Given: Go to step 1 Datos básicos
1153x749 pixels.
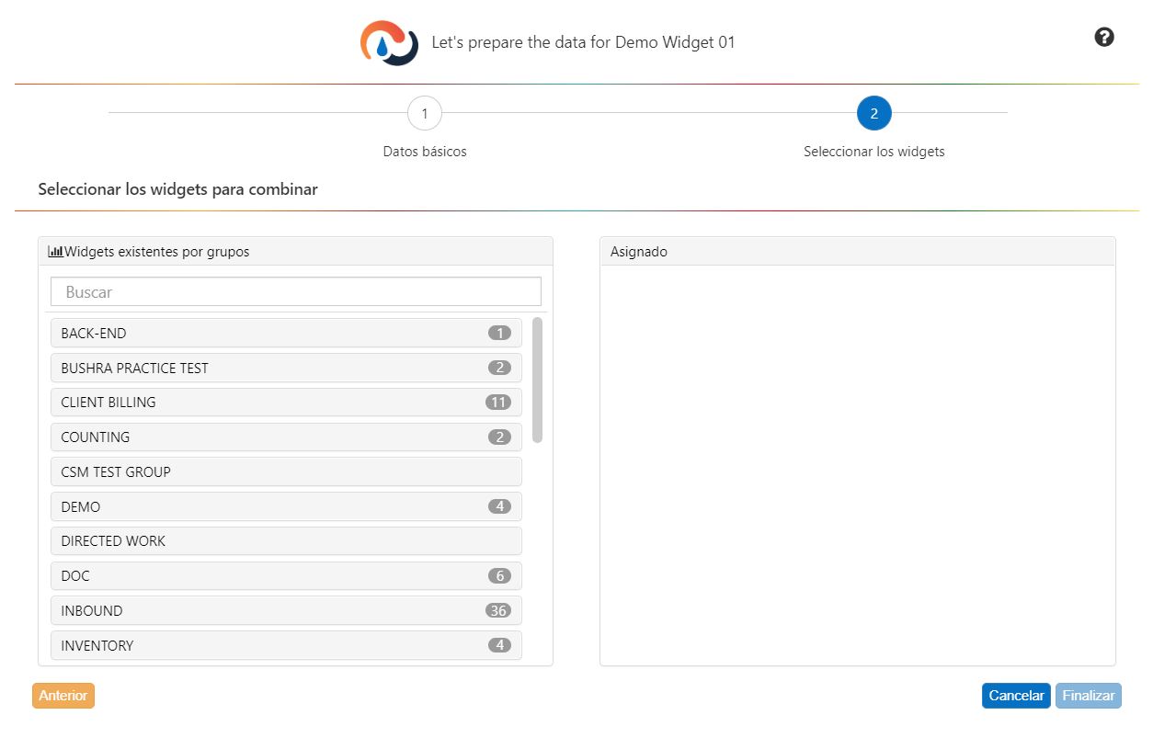Looking at the screenshot, I should (x=424, y=114).
